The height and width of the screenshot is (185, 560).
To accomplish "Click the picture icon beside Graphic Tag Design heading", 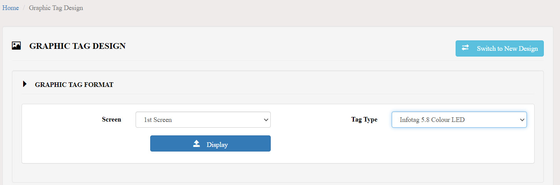I will click(x=16, y=46).
